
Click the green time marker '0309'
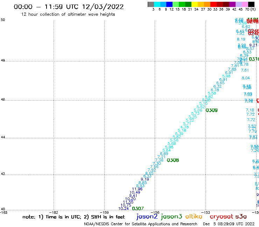212,110
